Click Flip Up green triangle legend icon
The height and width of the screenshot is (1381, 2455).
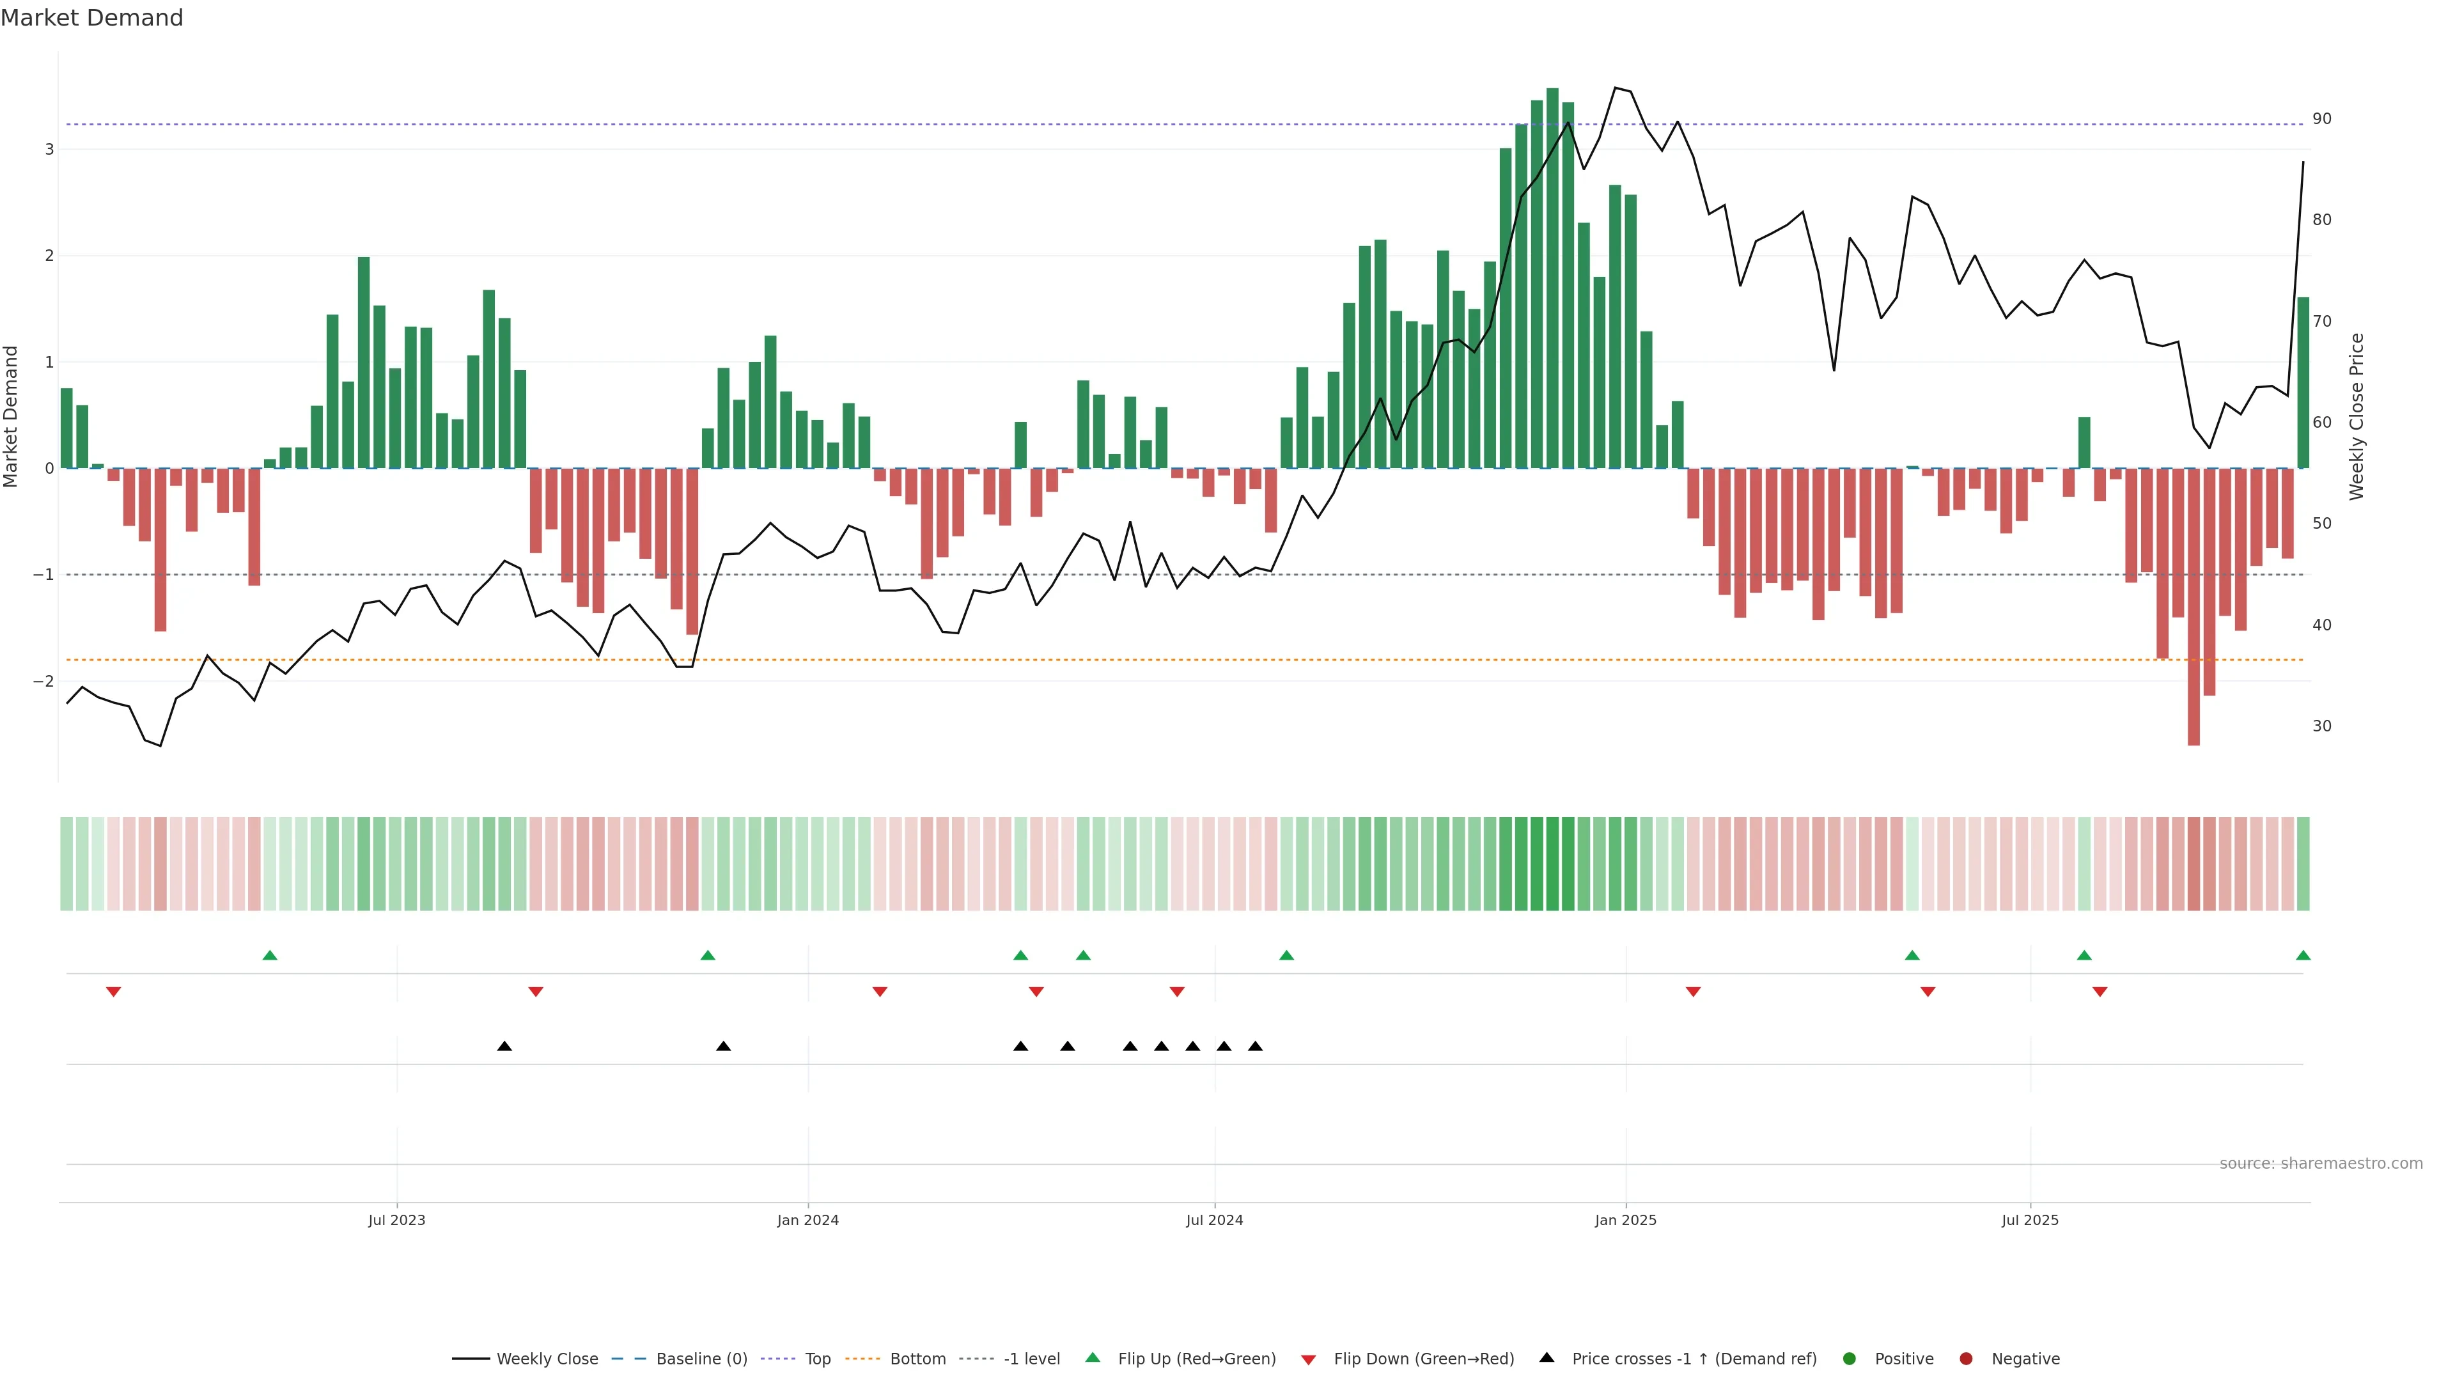click(1092, 1357)
